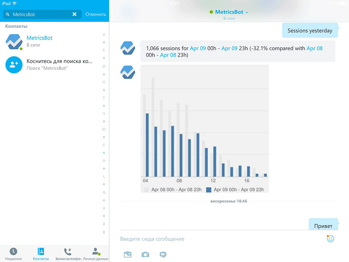Image resolution: width=349 pixels, height=262 pixels.
Task: Click the MetricsBot search field
Action: (x=42, y=14)
